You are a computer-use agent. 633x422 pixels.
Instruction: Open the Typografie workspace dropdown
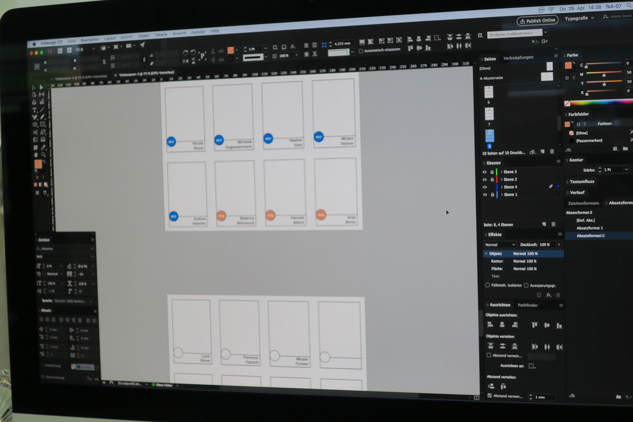579,18
